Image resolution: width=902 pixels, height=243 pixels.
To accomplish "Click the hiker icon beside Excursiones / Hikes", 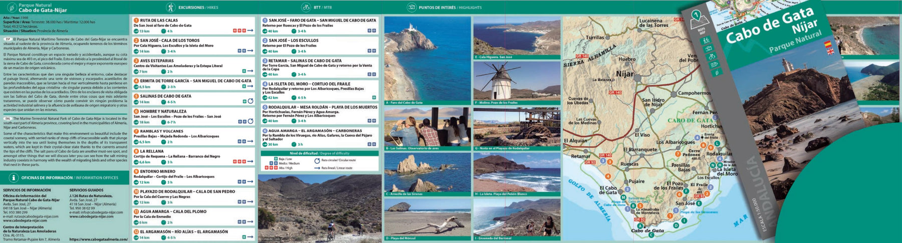I will coord(170,8).
